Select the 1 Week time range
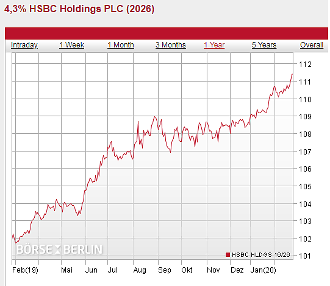Screen dimensions: 330x286 coord(71,45)
